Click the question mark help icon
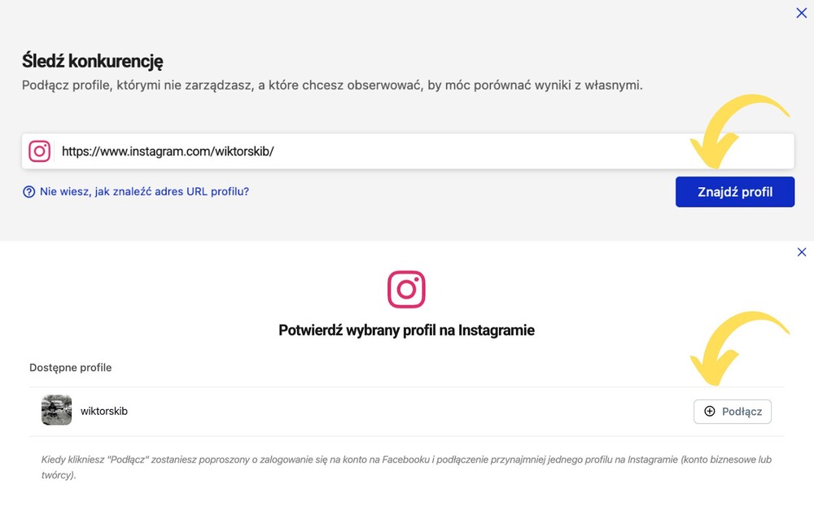 [x=29, y=192]
